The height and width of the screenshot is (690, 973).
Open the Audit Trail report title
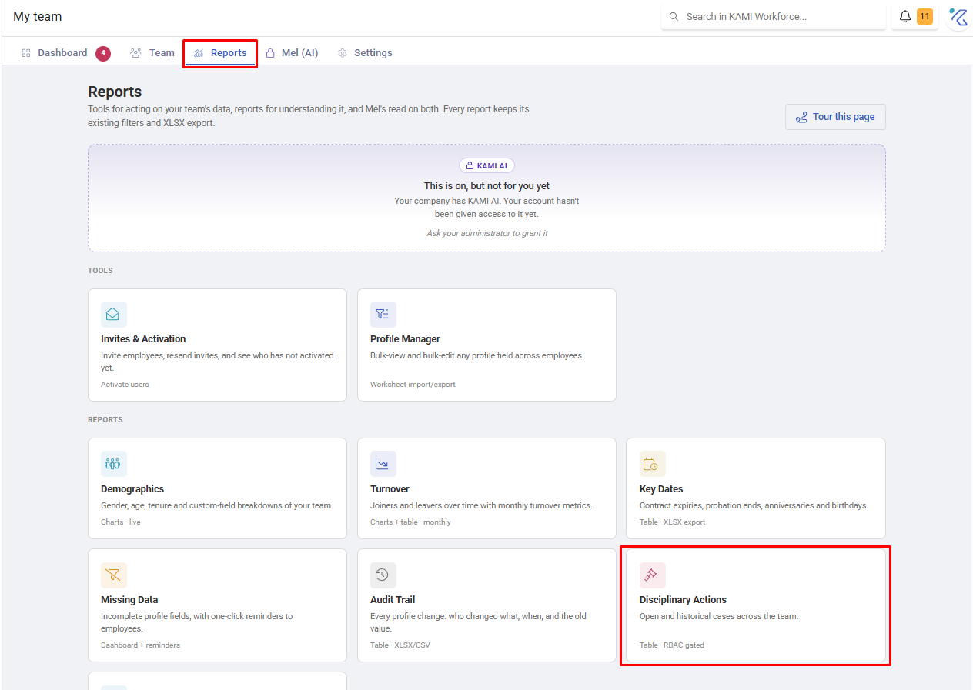point(393,599)
